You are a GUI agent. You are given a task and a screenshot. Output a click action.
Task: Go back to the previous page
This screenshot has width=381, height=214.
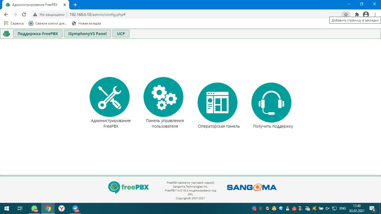click(6, 14)
